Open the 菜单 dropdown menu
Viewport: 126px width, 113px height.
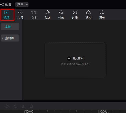[22, 5]
